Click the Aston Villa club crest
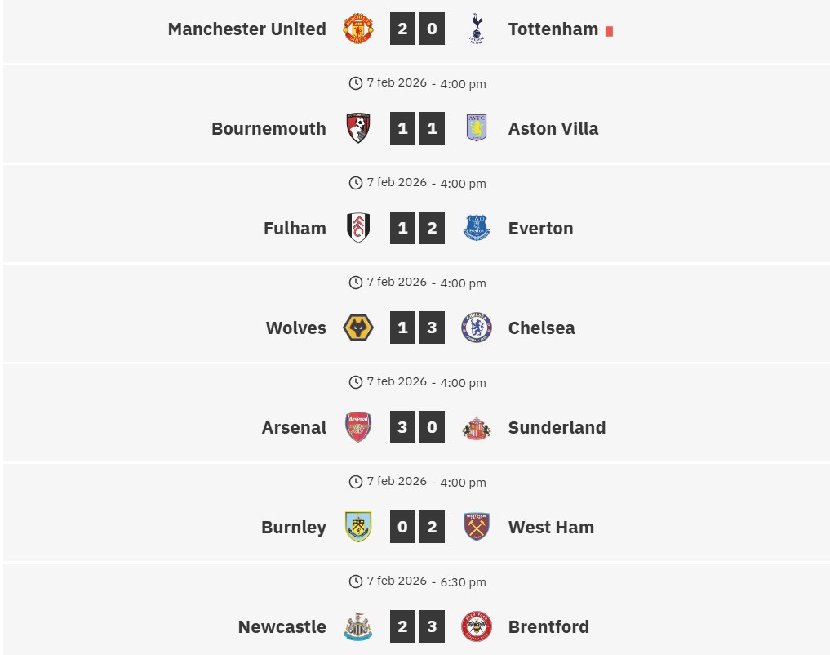830x655 pixels. pos(477,128)
